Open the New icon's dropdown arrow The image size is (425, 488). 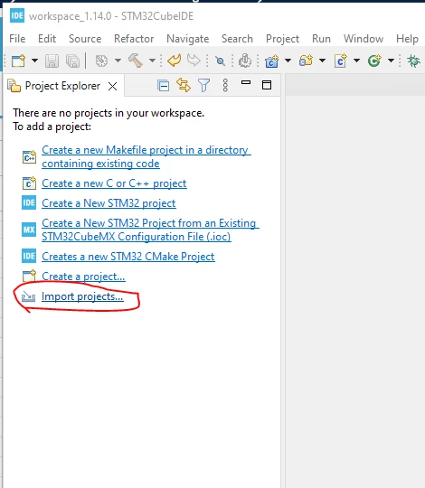click(x=34, y=61)
